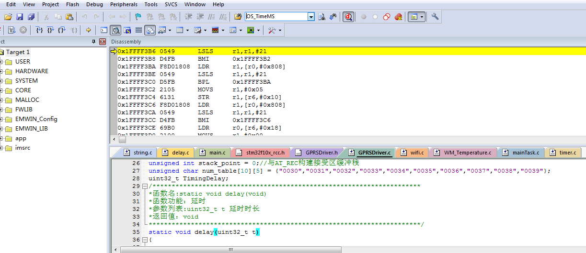Paste from clipboard using toolbar icon
586x253 pixels.
click(69, 17)
